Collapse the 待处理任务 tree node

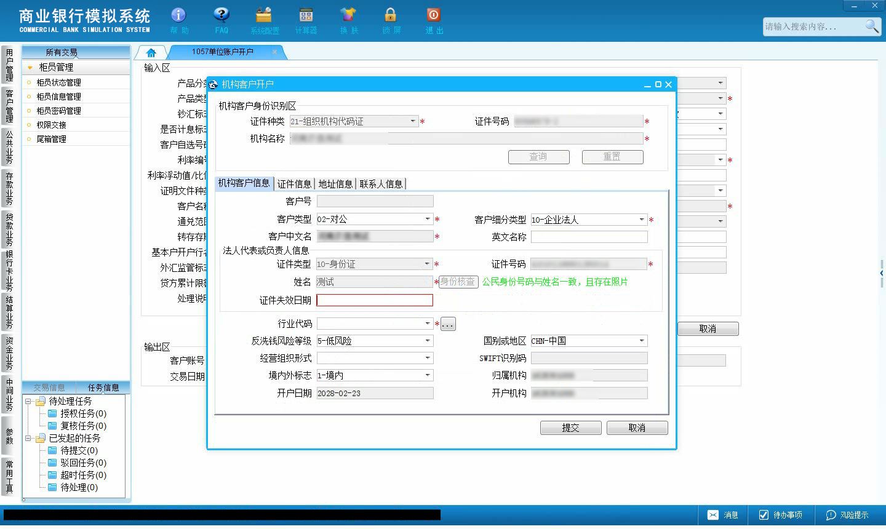point(28,401)
